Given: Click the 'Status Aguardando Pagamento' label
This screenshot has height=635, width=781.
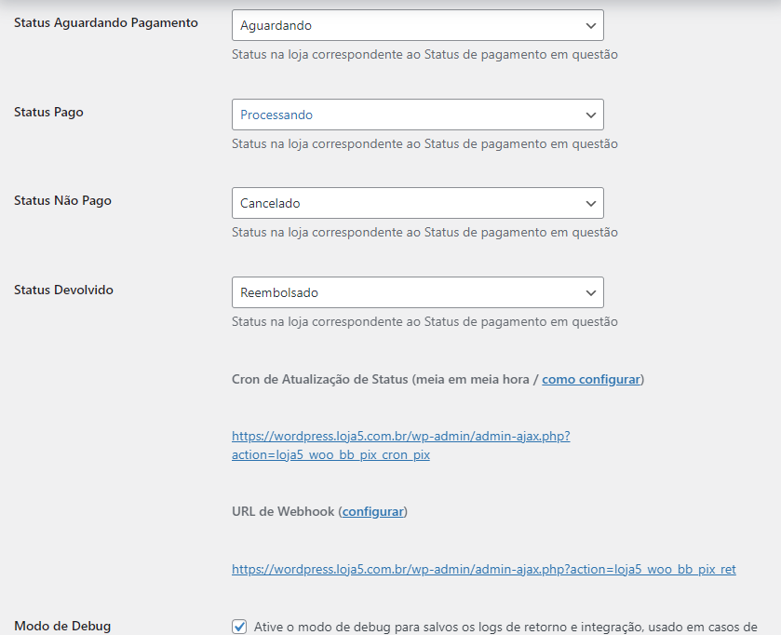Looking at the screenshot, I should tap(105, 23).
